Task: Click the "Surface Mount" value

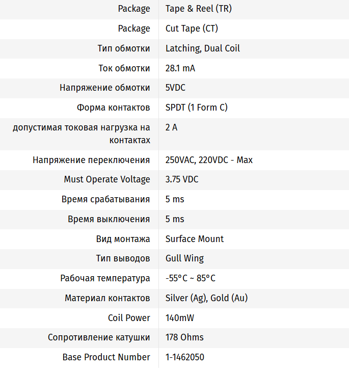Action: pos(195,239)
